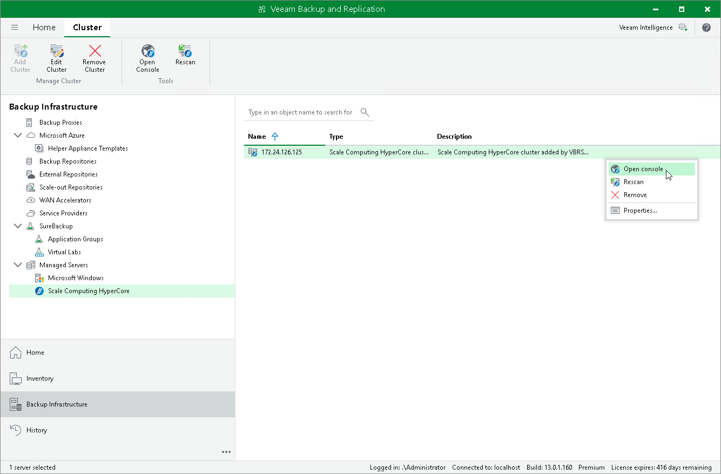Click the Application Groups flask icon
The width and height of the screenshot is (721, 474).
pos(39,239)
